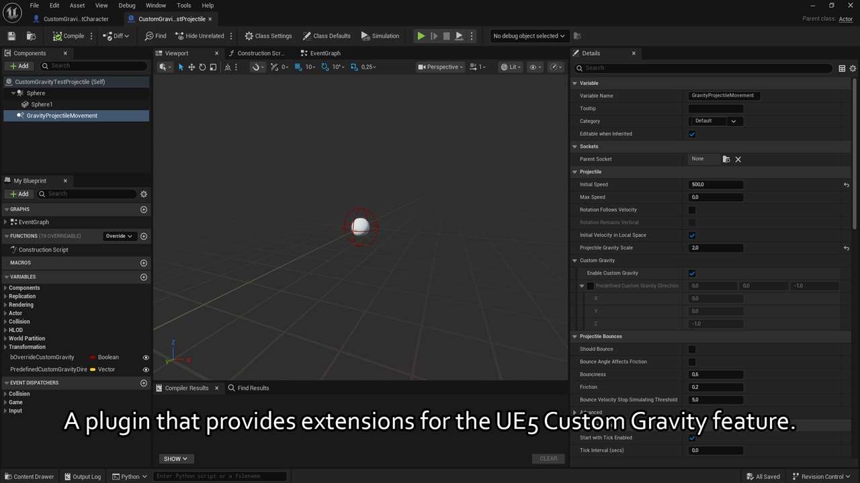
Task: Open the Details panel settings gear
Action: [x=853, y=68]
